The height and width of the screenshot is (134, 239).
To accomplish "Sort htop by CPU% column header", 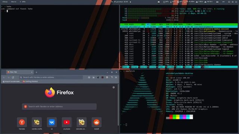I will pos(175,25).
